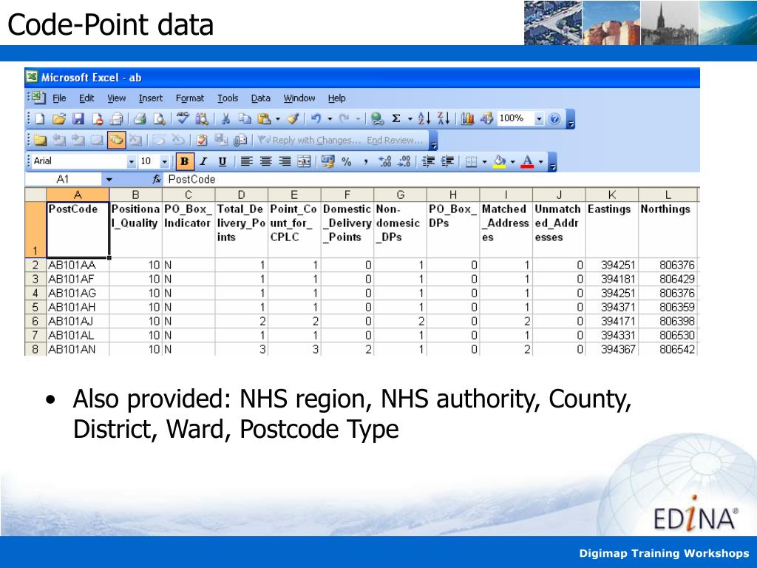Apply Percent Style formatting
757x568 pixels.
click(x=347, y=161)
